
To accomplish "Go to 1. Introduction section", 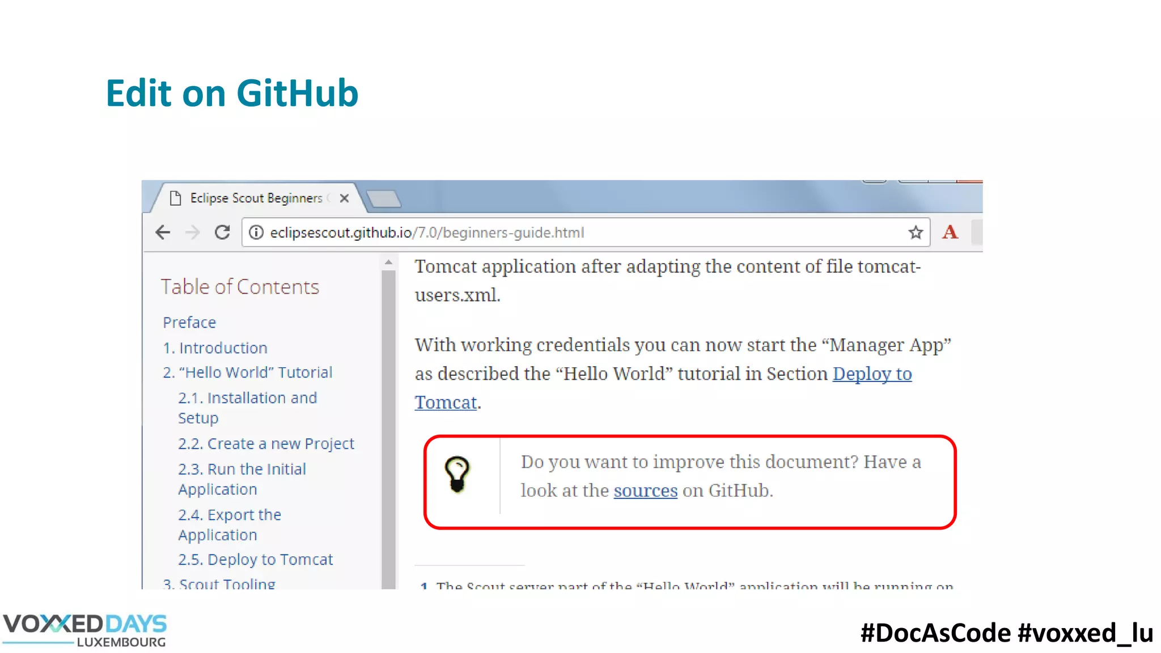I will (x=215, y=347).
